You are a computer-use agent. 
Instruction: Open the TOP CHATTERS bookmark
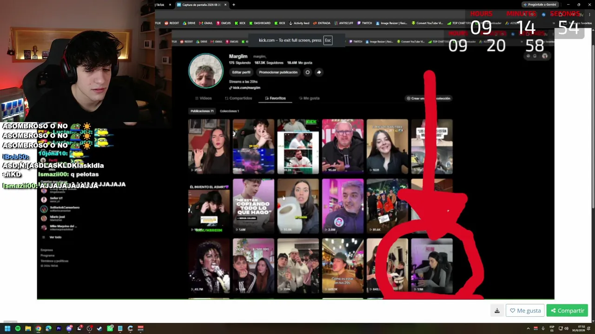pos(459,23)
